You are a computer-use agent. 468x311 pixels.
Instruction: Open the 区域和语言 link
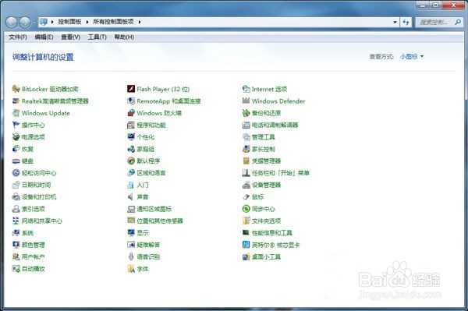click(151, 172)
